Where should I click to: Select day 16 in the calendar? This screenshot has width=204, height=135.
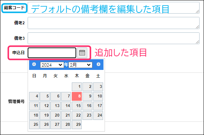(87, 106)
